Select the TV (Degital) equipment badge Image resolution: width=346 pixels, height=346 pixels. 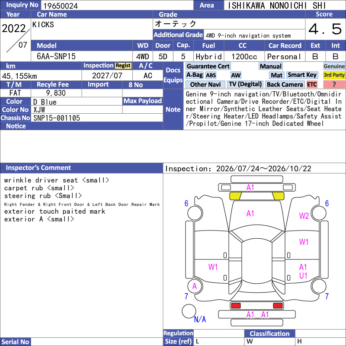click(245, 84)
